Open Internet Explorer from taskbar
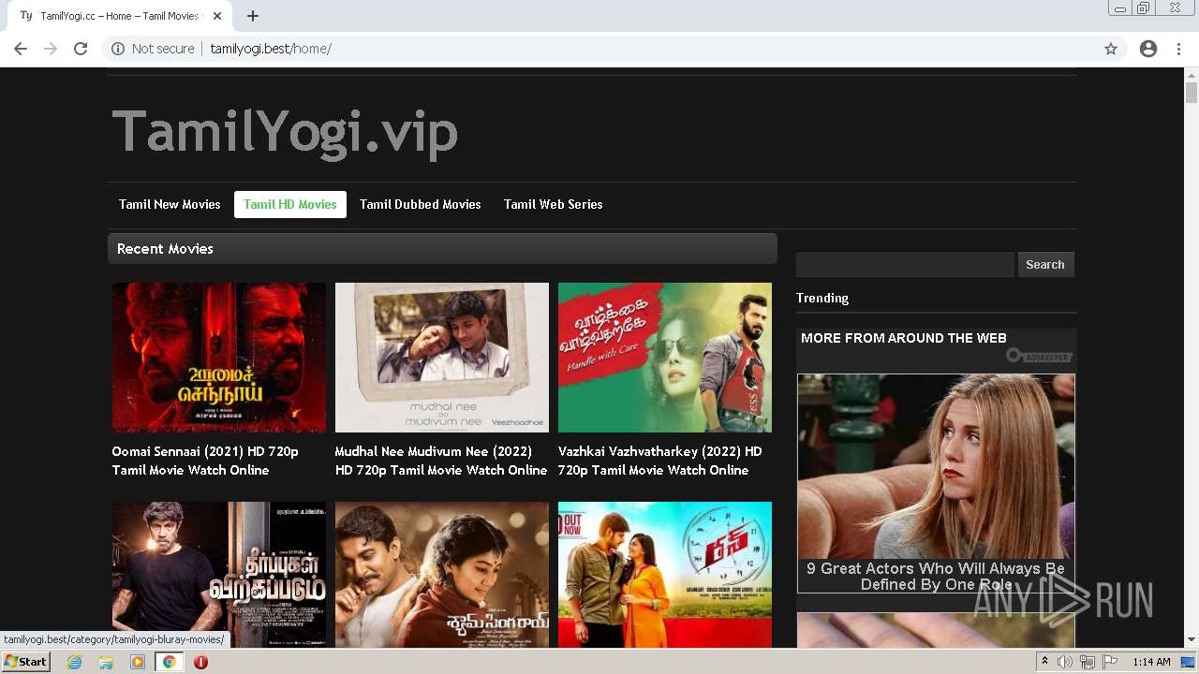Screen dimensions: 1199x674 coord(75,662)
